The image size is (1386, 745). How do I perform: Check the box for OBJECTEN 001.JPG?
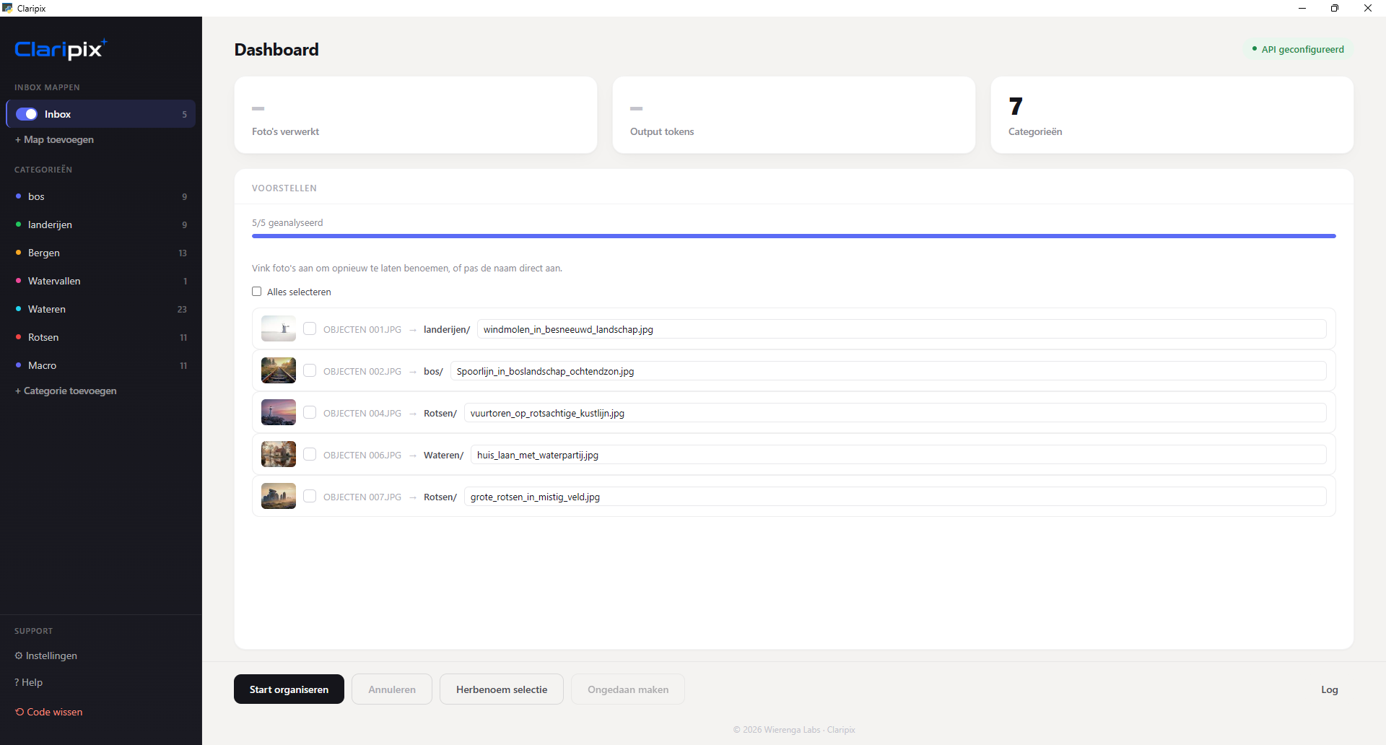click(310, 329)
